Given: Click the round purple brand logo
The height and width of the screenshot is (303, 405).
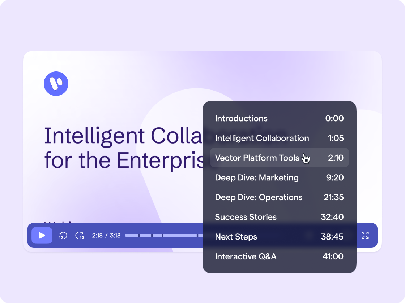Looking at the screenshot, I should coord(56,84).
